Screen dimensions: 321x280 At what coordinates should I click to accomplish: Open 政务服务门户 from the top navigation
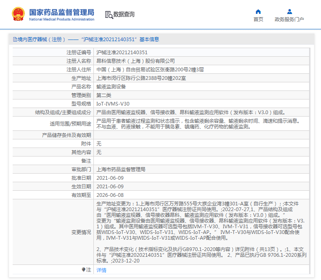coord(289,19)
